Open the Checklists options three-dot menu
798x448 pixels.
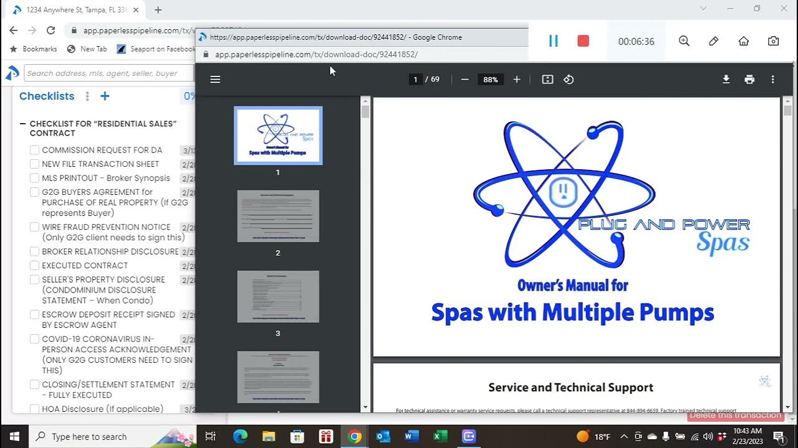[87, 96]
